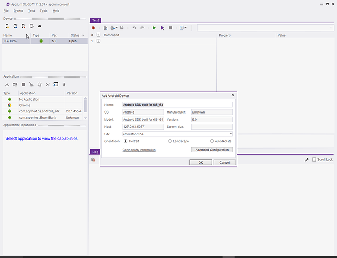
Task: Open the S/N emulator-5554 dropdown
Action: pyautogui.click(x=231, y=134)
